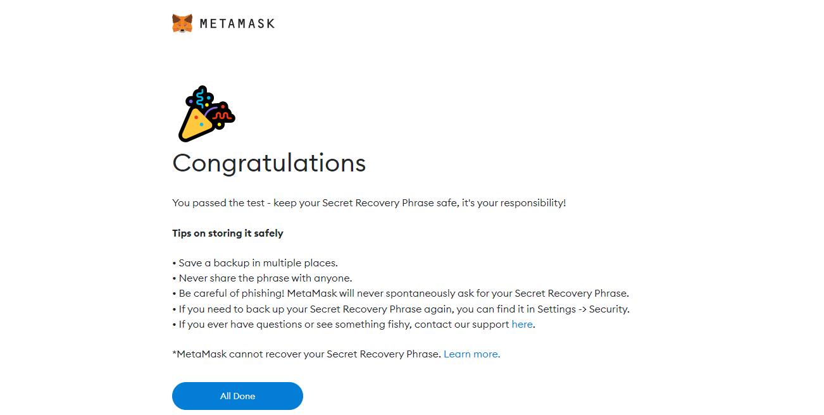The height and width of the screenshot is (415, 824).
Task: Open the support 'here' link
Action: coord(522,324)
